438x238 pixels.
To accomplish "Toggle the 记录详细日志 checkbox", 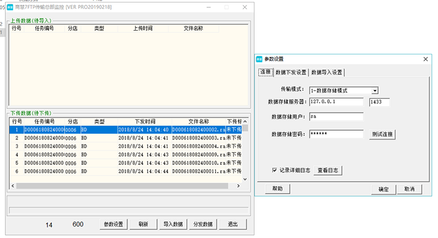I will tap(275, 170).
